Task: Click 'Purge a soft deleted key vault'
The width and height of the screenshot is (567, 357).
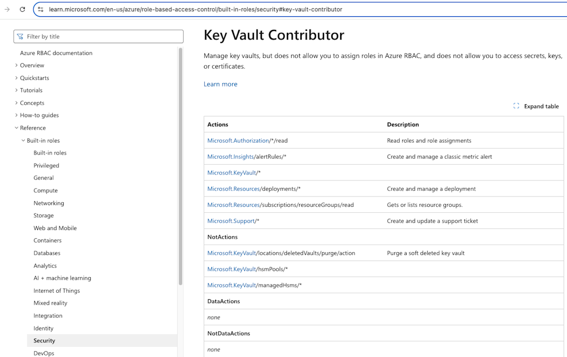Action: (426, 253)
